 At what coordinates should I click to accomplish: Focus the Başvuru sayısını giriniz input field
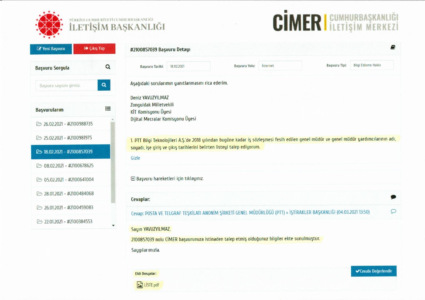click(66, 85)
